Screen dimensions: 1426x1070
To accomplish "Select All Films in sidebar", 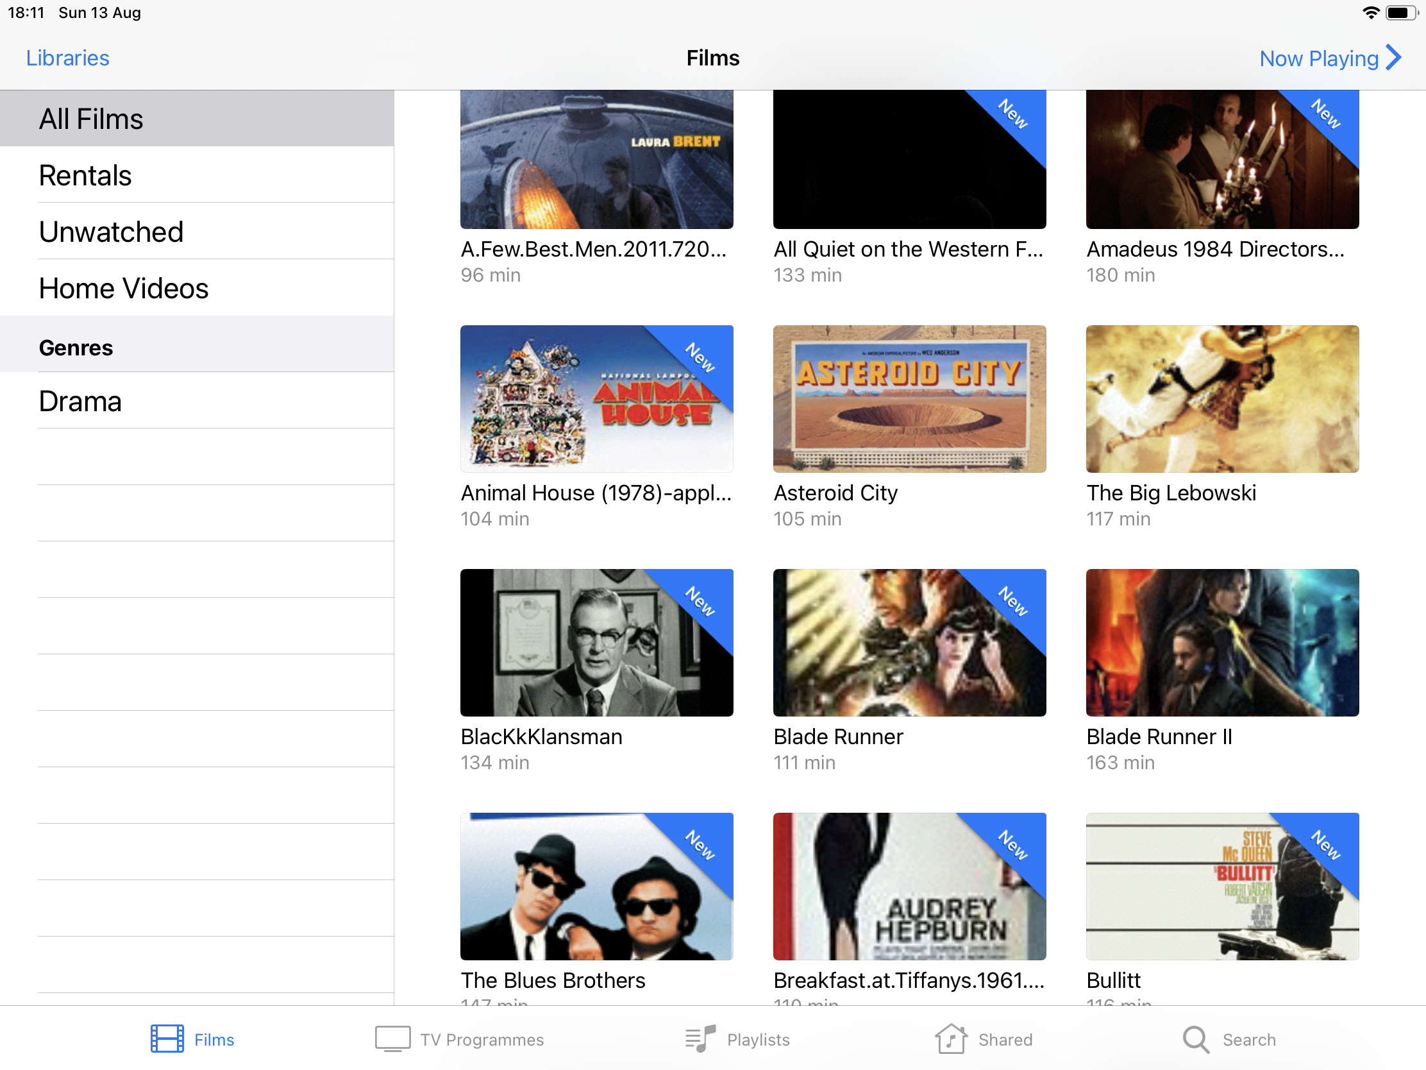I will pyautogui.click(x=91, y=119).
